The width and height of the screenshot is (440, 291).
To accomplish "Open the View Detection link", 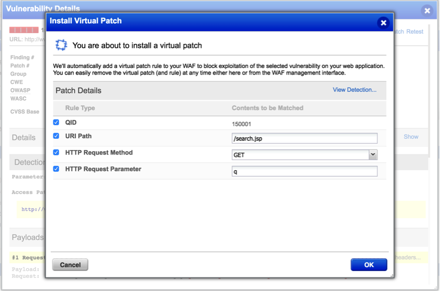I will click(354, 90).
